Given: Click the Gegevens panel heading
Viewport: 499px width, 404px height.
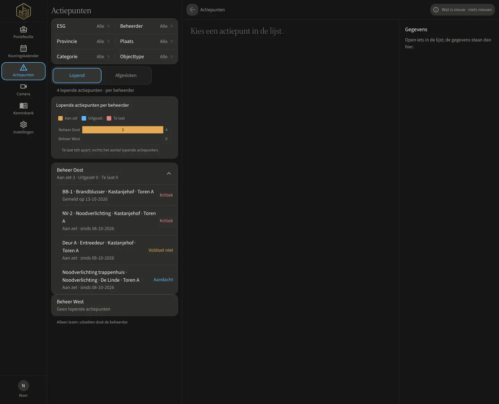Looking at the screenshot, I should [416, 29].
